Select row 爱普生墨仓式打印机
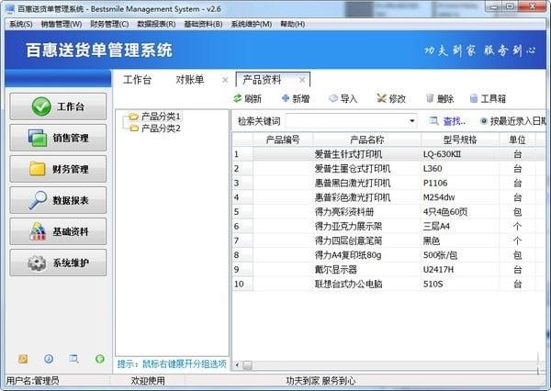This screenshot has height=391, width=551. pyautogui.click(x=388, y=169)
